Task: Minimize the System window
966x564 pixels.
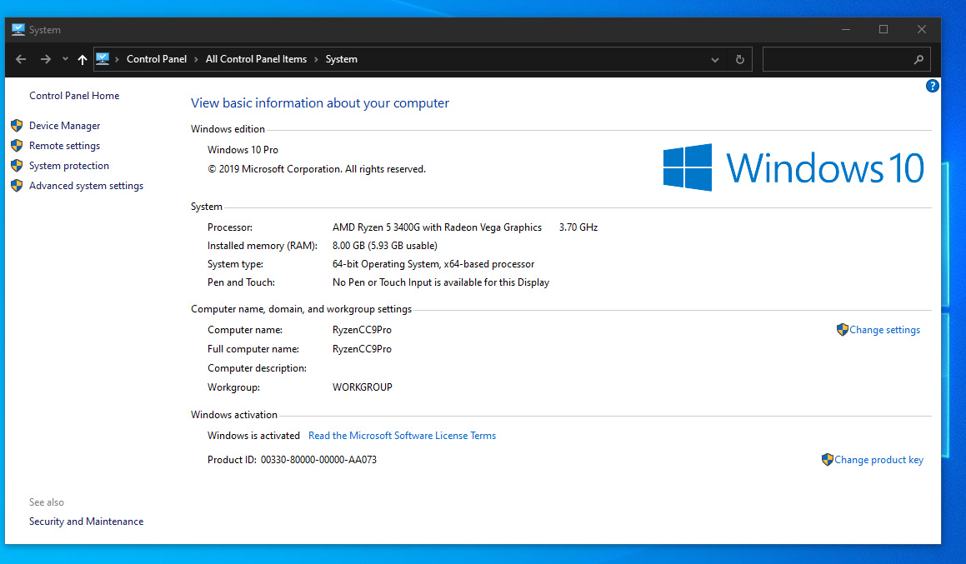Action: (x=846, y=29)
